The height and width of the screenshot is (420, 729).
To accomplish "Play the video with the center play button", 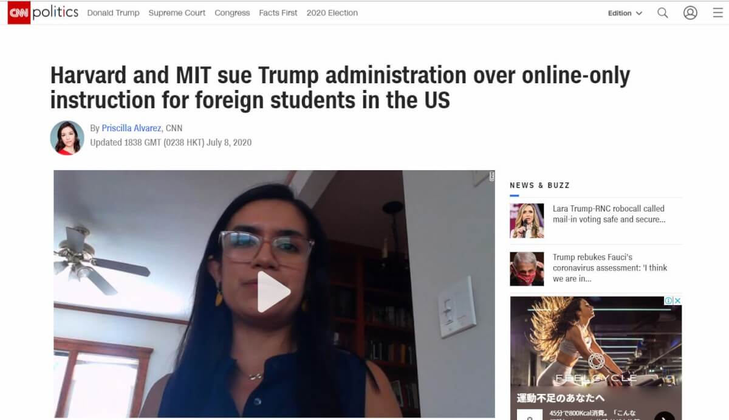I will (x=274, y=292).
